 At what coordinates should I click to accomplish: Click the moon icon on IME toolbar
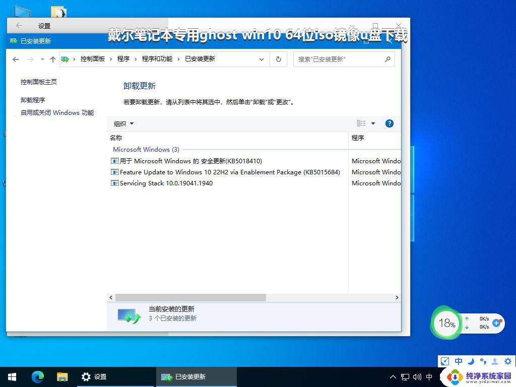(x=471, y=361)
